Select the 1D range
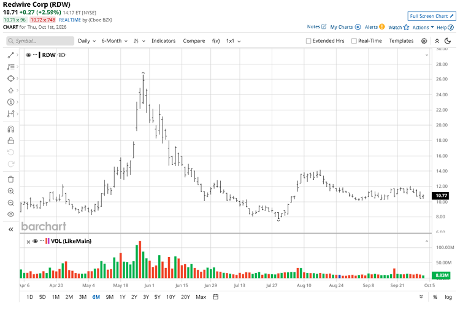Viewport: 471px width, 311px height. click(x=29, y=297)
